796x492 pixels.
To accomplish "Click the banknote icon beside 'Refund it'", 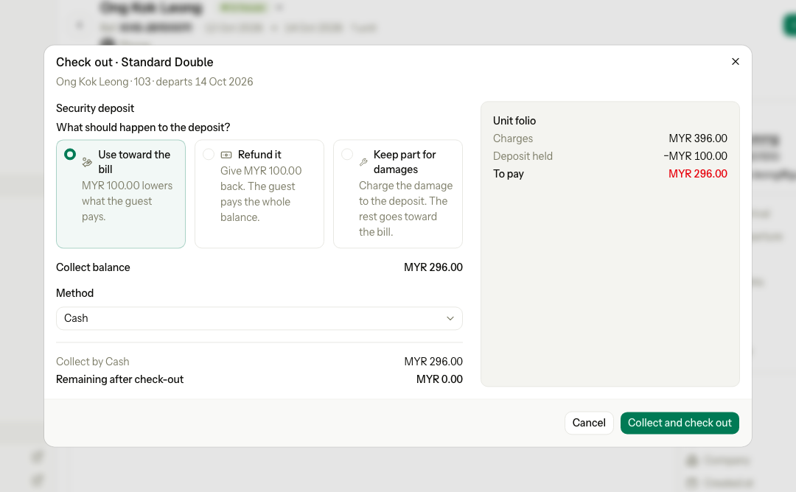I will tap(226, 155).
